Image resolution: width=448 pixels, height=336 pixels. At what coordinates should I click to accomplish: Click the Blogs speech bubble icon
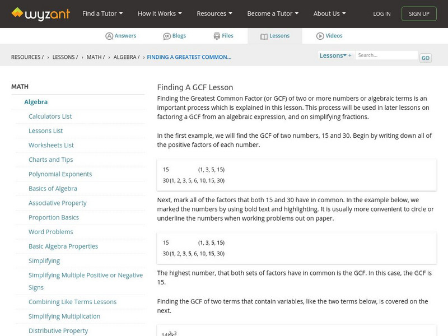[167, 36]
